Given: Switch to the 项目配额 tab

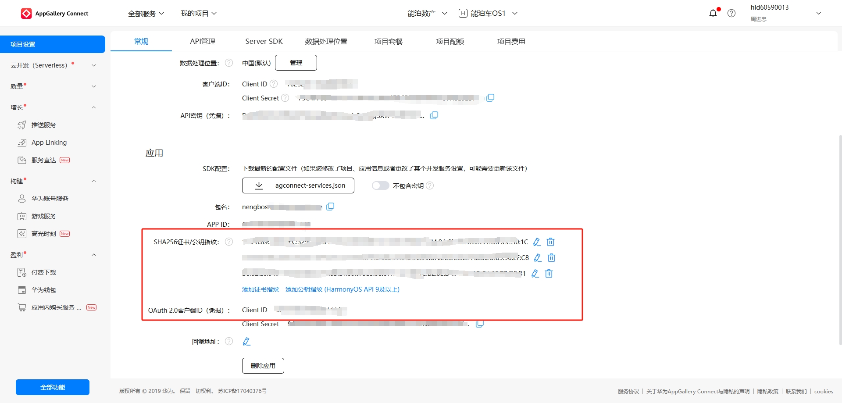Looking at the screenshot, I should pyautogui.click(x=450, y=41).
